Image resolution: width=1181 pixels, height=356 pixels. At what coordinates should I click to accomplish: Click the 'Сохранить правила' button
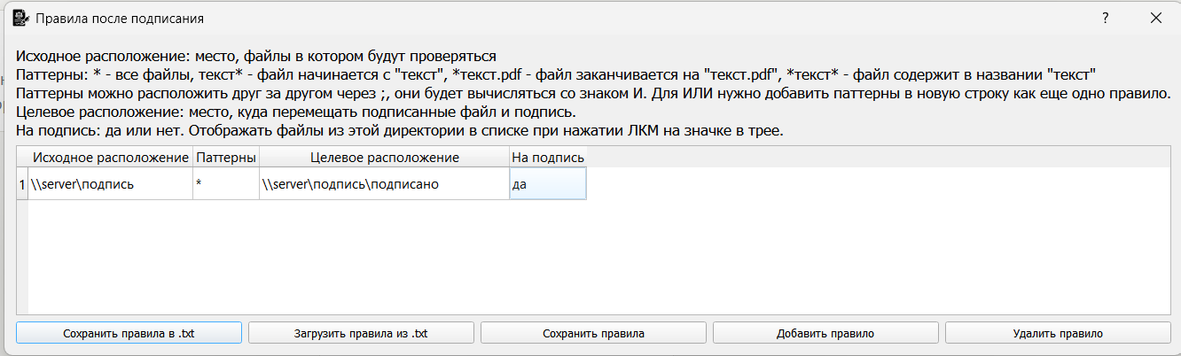click(x=593, y=333)
